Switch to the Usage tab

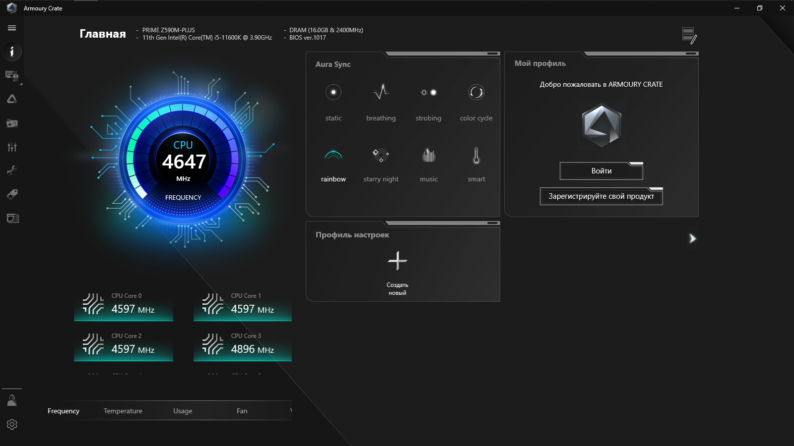pyautogui.click(x=183, y=411)
